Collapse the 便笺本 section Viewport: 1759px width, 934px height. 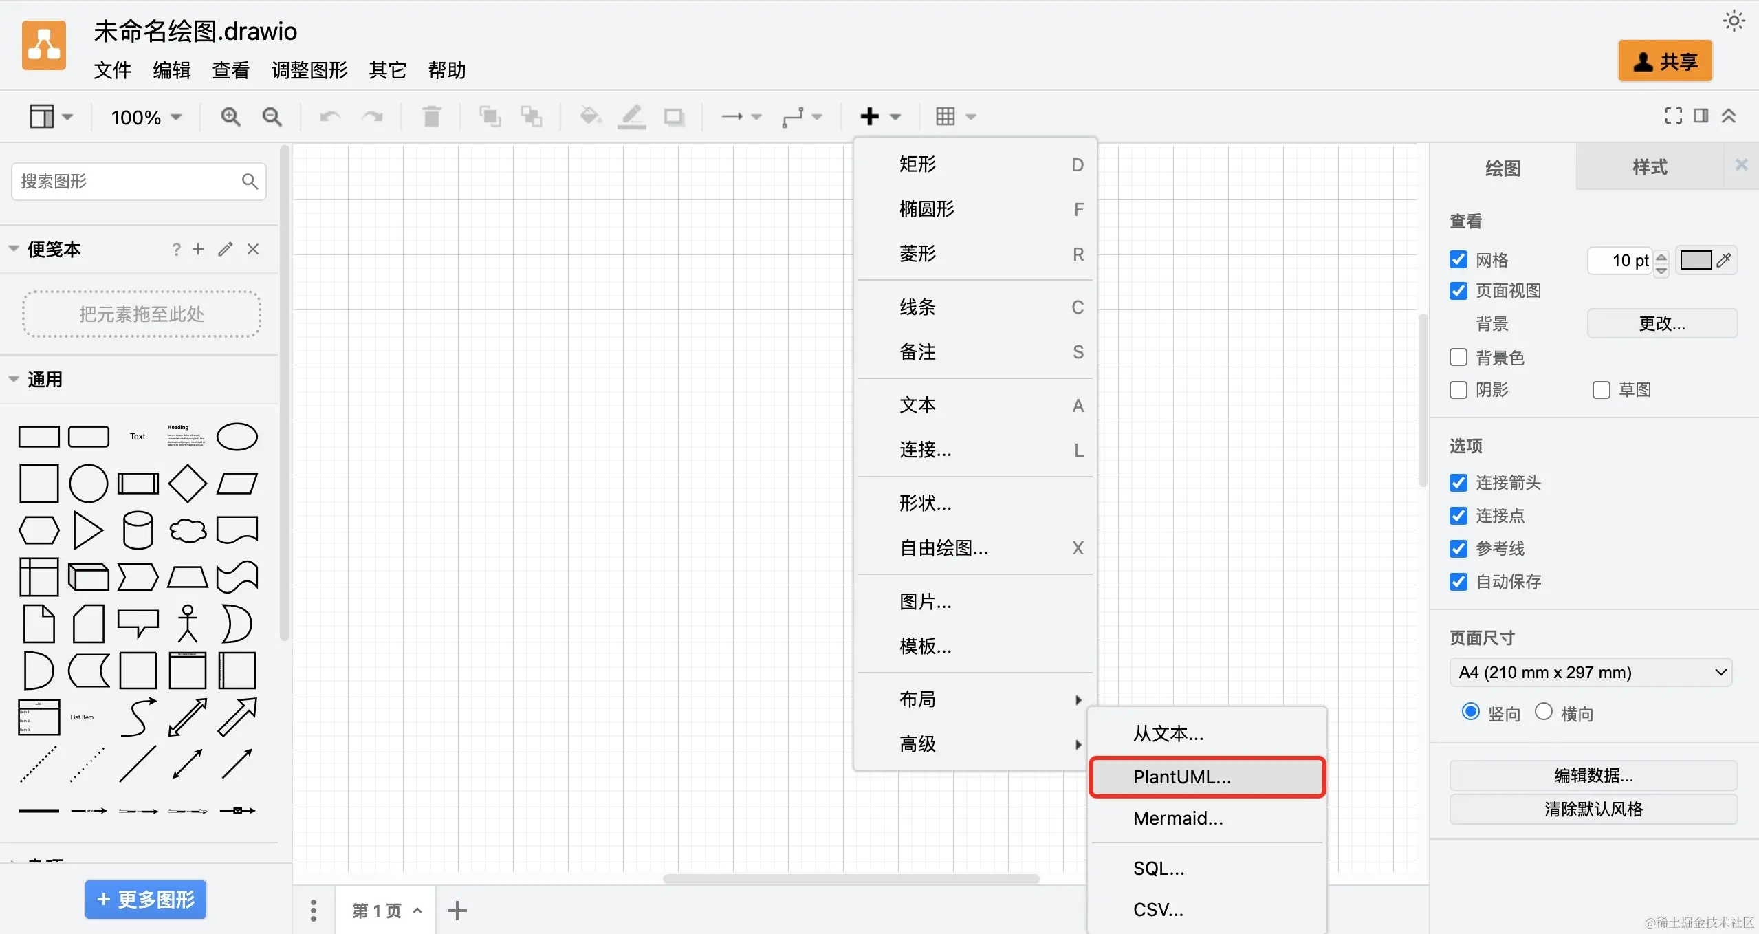(x=14, y=249)
